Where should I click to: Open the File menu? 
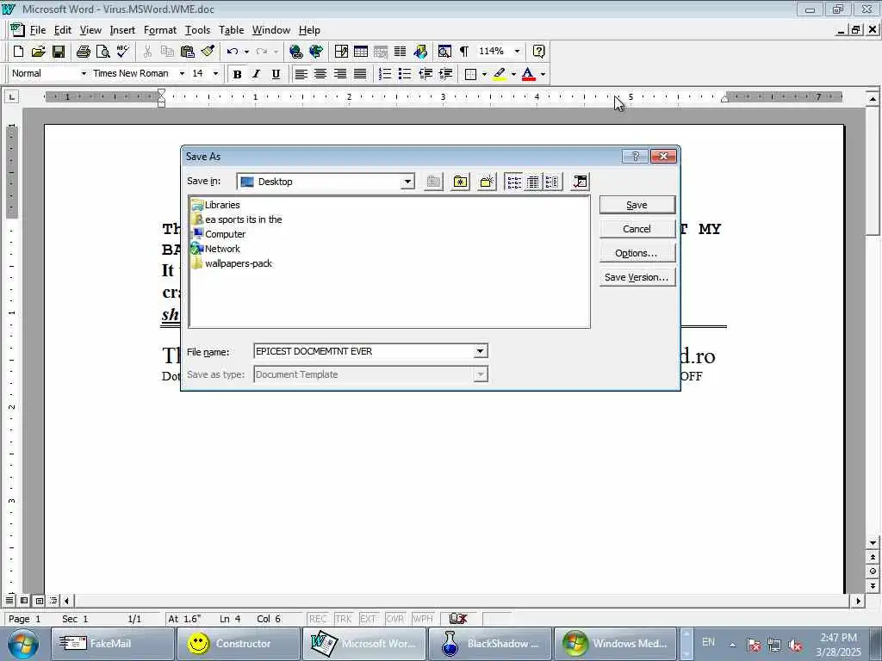[x=38, y=30]
